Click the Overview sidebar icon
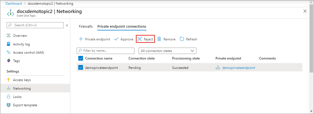Image resolution: width=314 pixels, height=114 pixels. (9, 36)
